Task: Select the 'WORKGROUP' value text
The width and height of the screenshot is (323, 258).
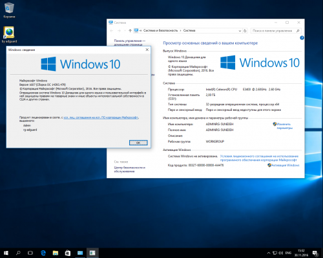Action: (x=215, y=141)
